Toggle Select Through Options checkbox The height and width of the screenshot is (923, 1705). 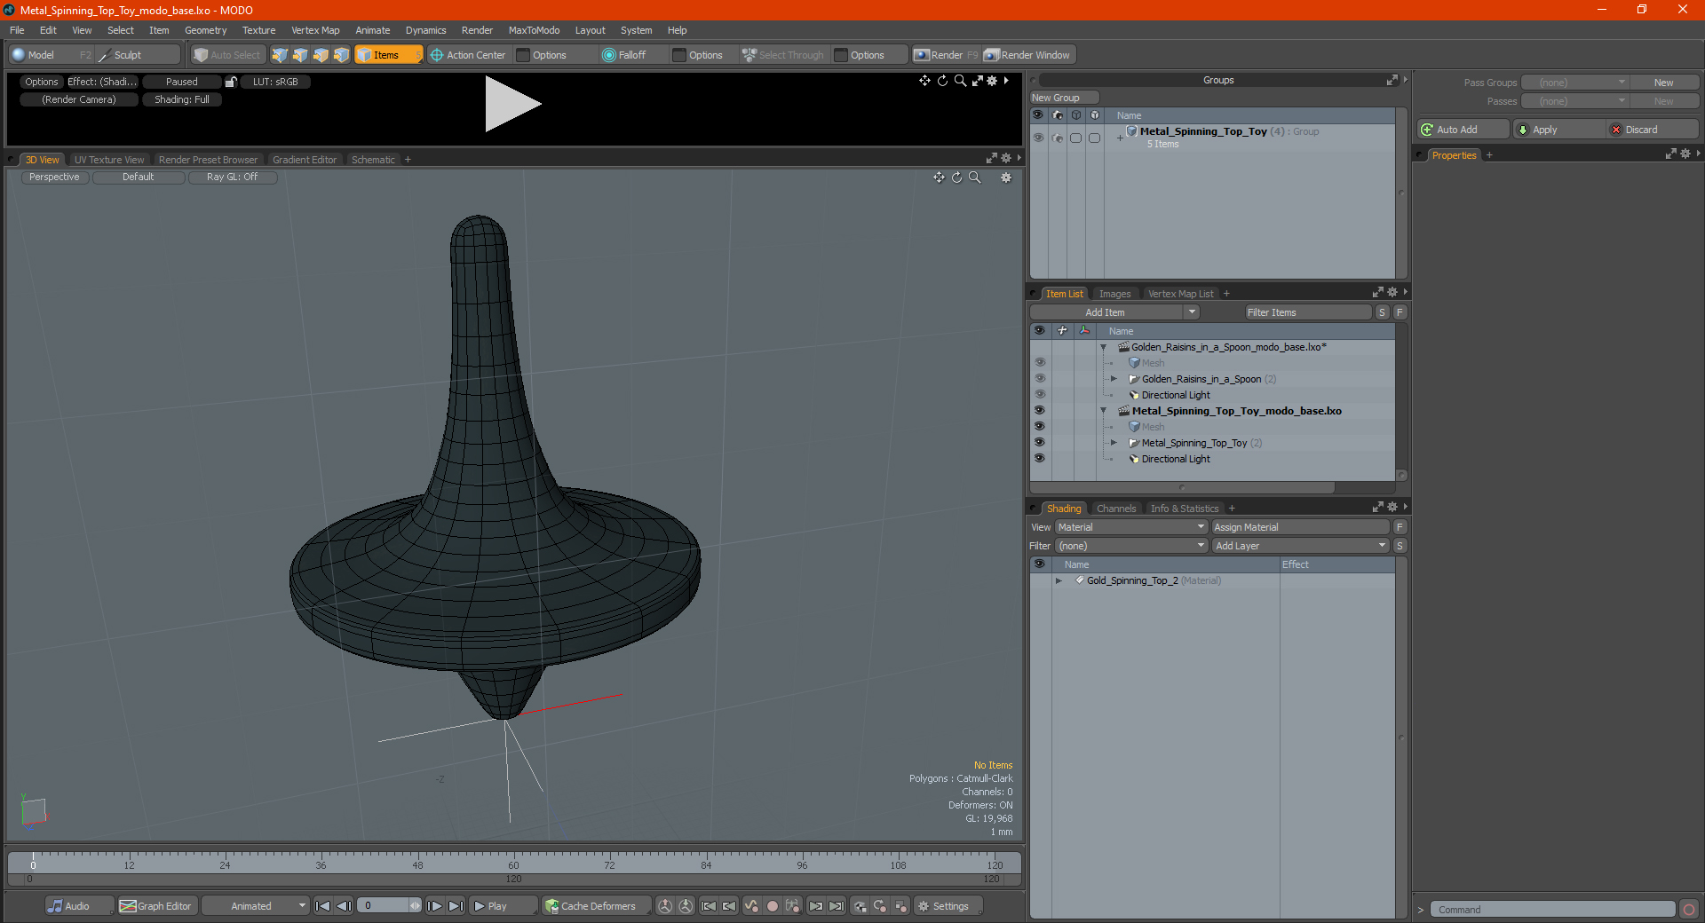coord(841,55)
